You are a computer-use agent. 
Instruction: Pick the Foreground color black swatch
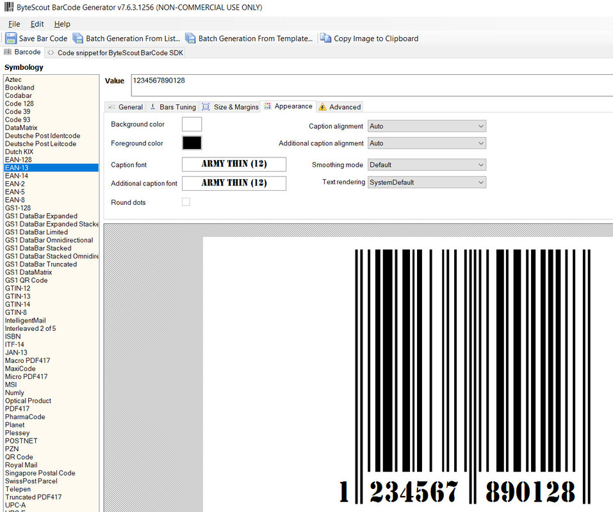click(x=192, y=143)
